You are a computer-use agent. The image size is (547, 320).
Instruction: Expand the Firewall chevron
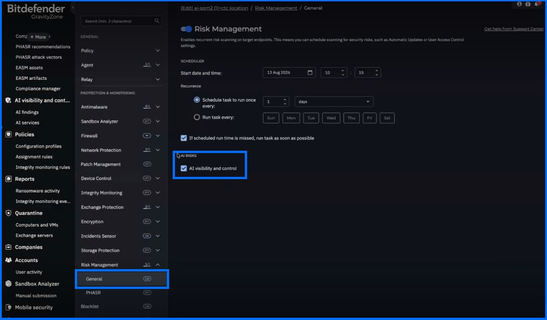click(158, 135)
